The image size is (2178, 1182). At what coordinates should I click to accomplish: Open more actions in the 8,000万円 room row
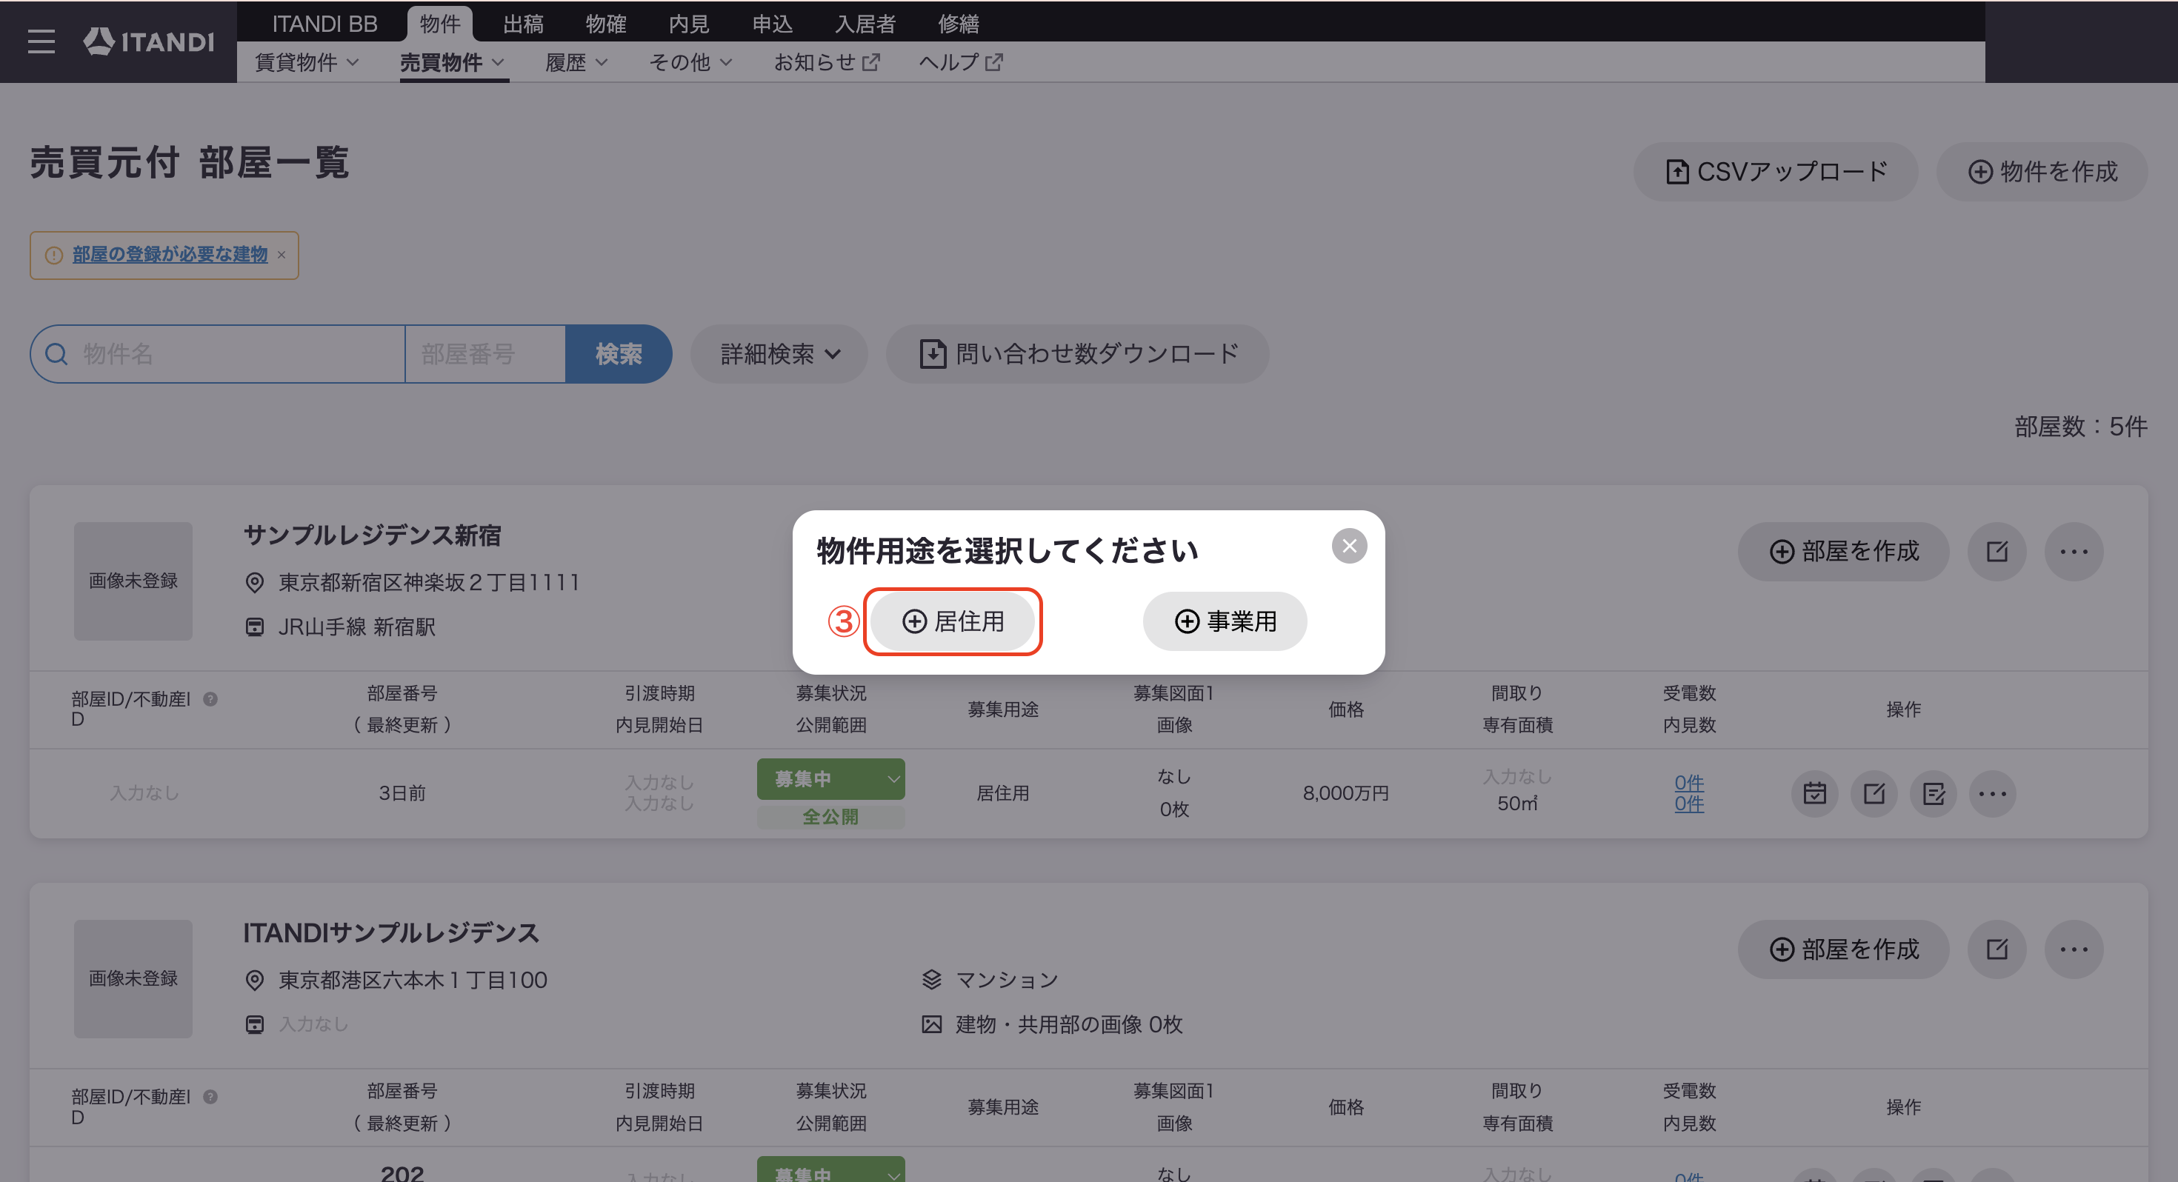coord(1993,793)
